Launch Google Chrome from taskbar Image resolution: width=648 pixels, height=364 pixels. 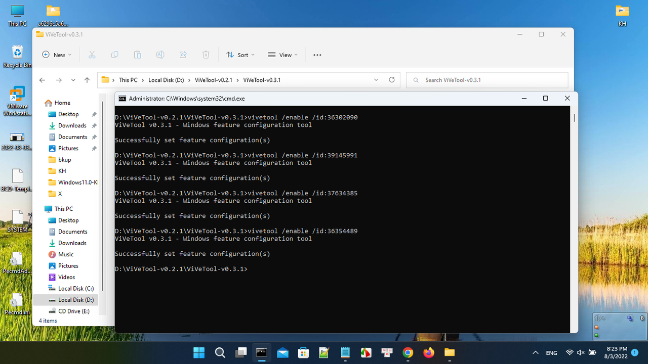(x=408, y=352)
